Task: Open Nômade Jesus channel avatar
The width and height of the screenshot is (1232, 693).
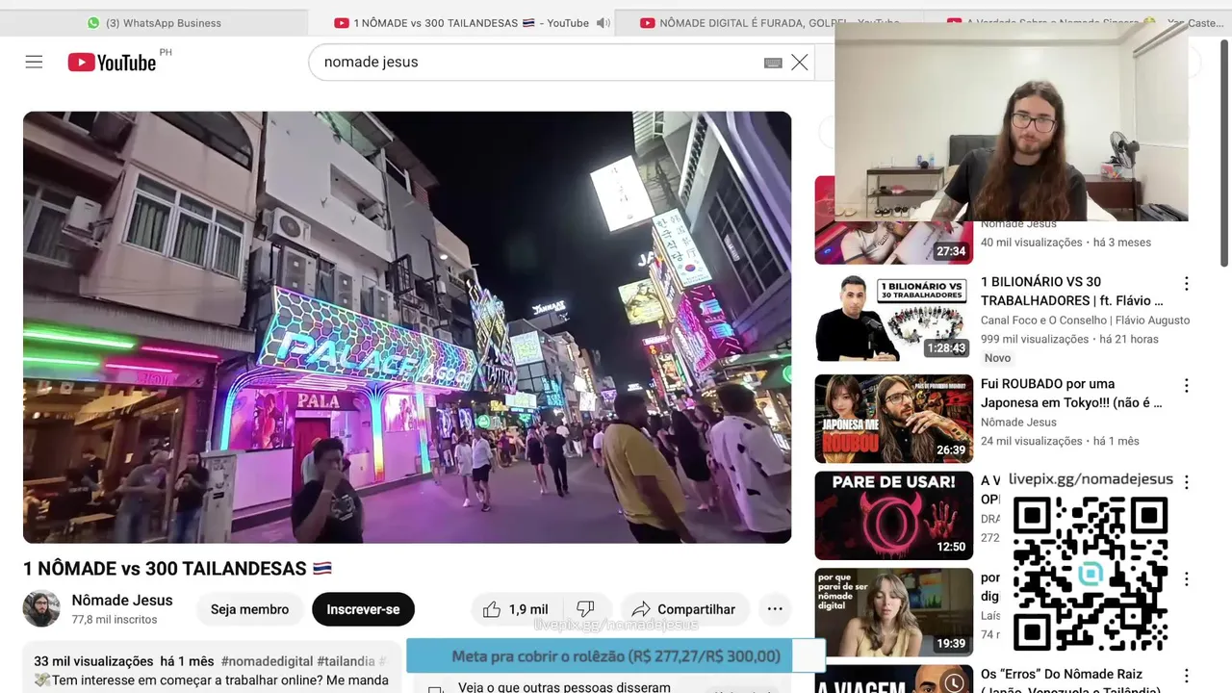Action: pyautogui.click(x=41, y=609)
